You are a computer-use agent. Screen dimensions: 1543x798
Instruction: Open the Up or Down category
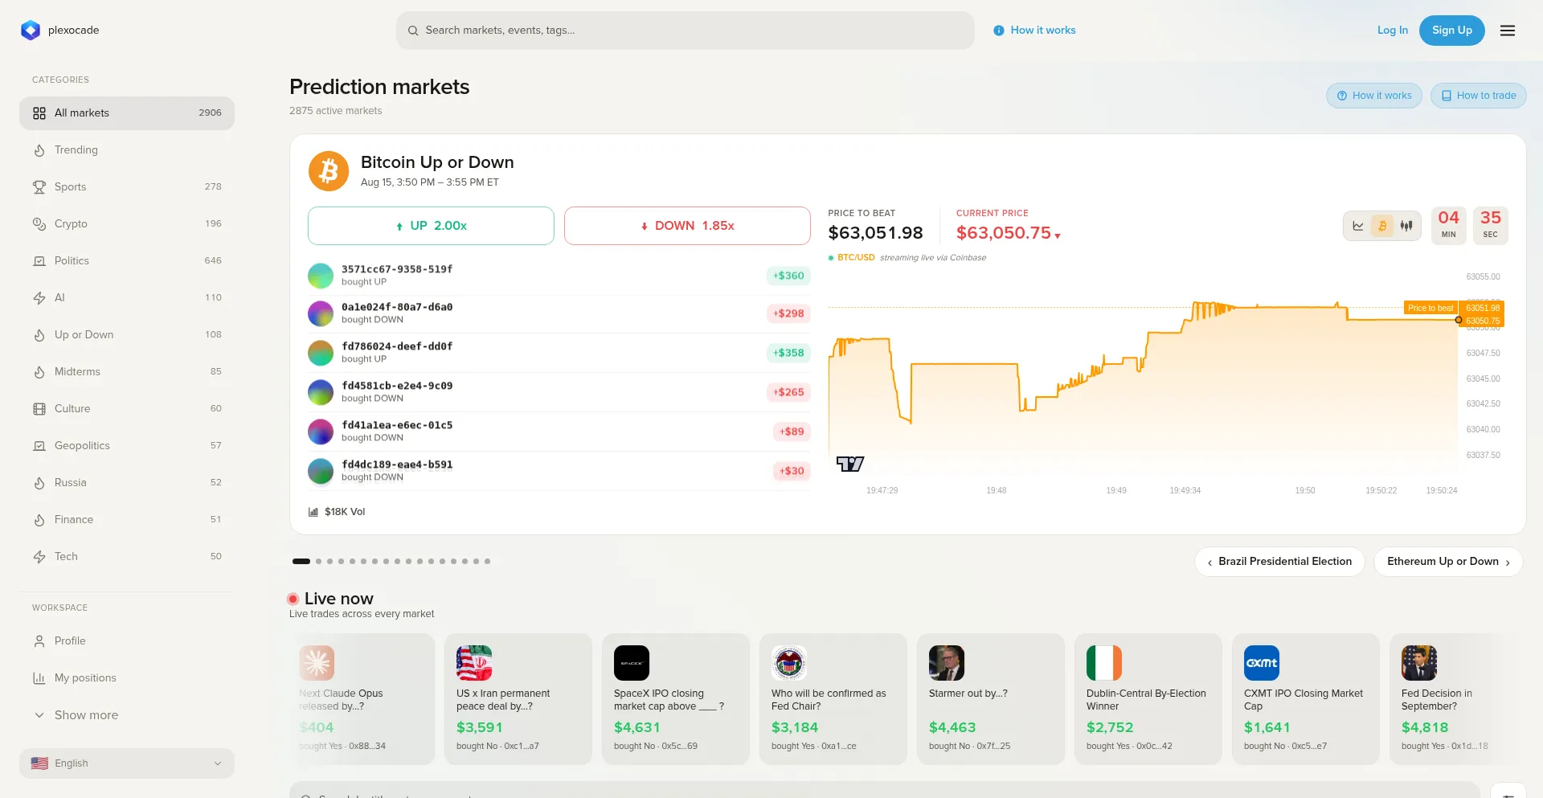tap(127, 335)
